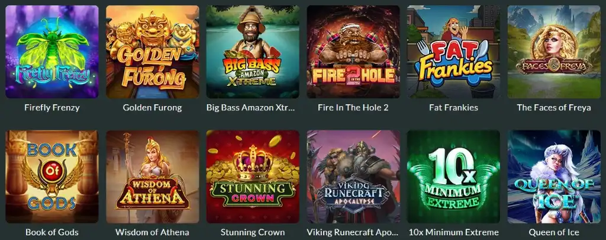Image resolution: width=606 pixels, height=240 pixels.
Task: Click the "10x Minimum Extreme" caption
Action: pos(454,232)
